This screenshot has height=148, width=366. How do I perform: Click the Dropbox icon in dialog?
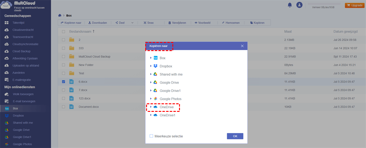(x=155, y=66)
